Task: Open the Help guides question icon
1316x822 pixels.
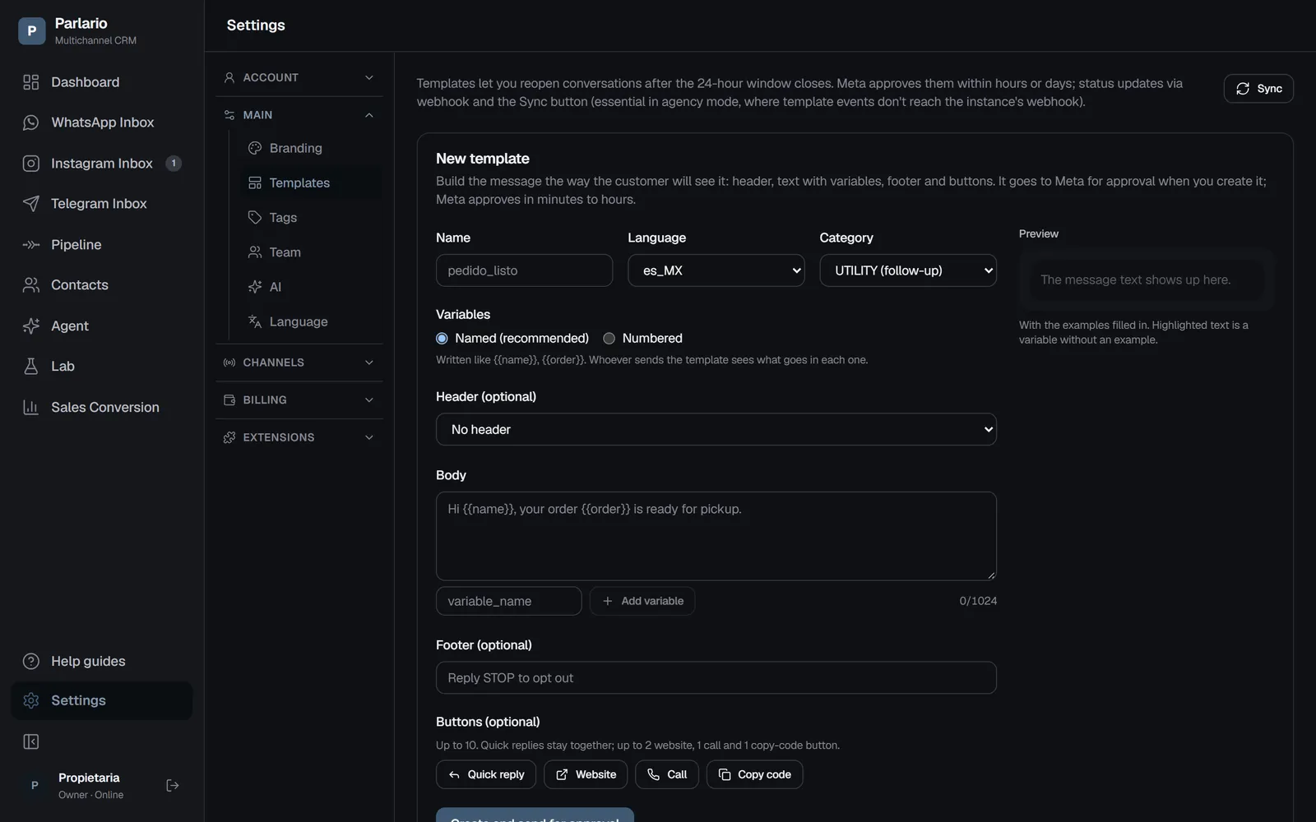Action: pos(30,662)
